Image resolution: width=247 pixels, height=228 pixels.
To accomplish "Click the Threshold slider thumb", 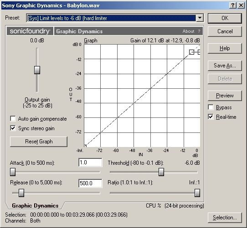I will point(161,172).
